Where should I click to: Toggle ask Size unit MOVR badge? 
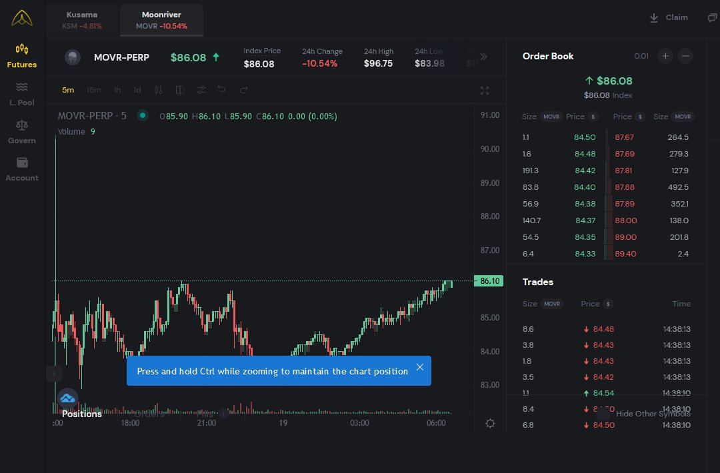(683, 117)
